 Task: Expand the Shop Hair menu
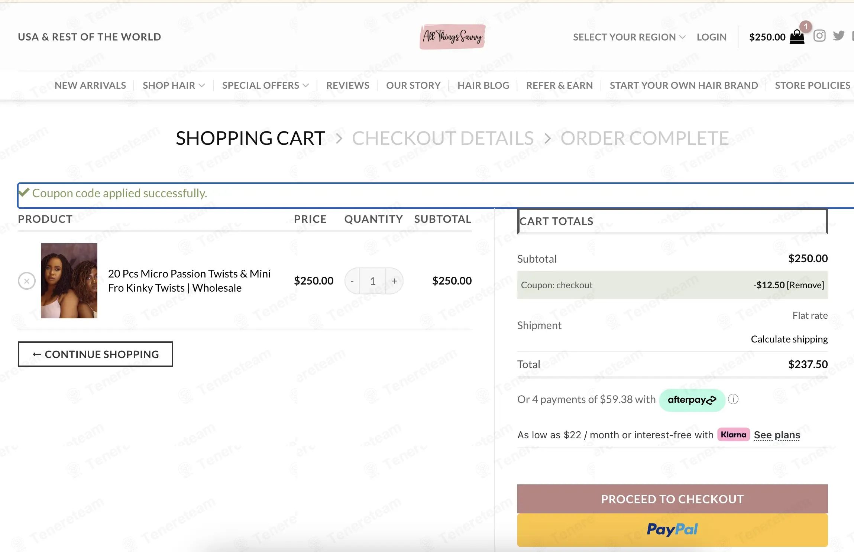[174, 85]
